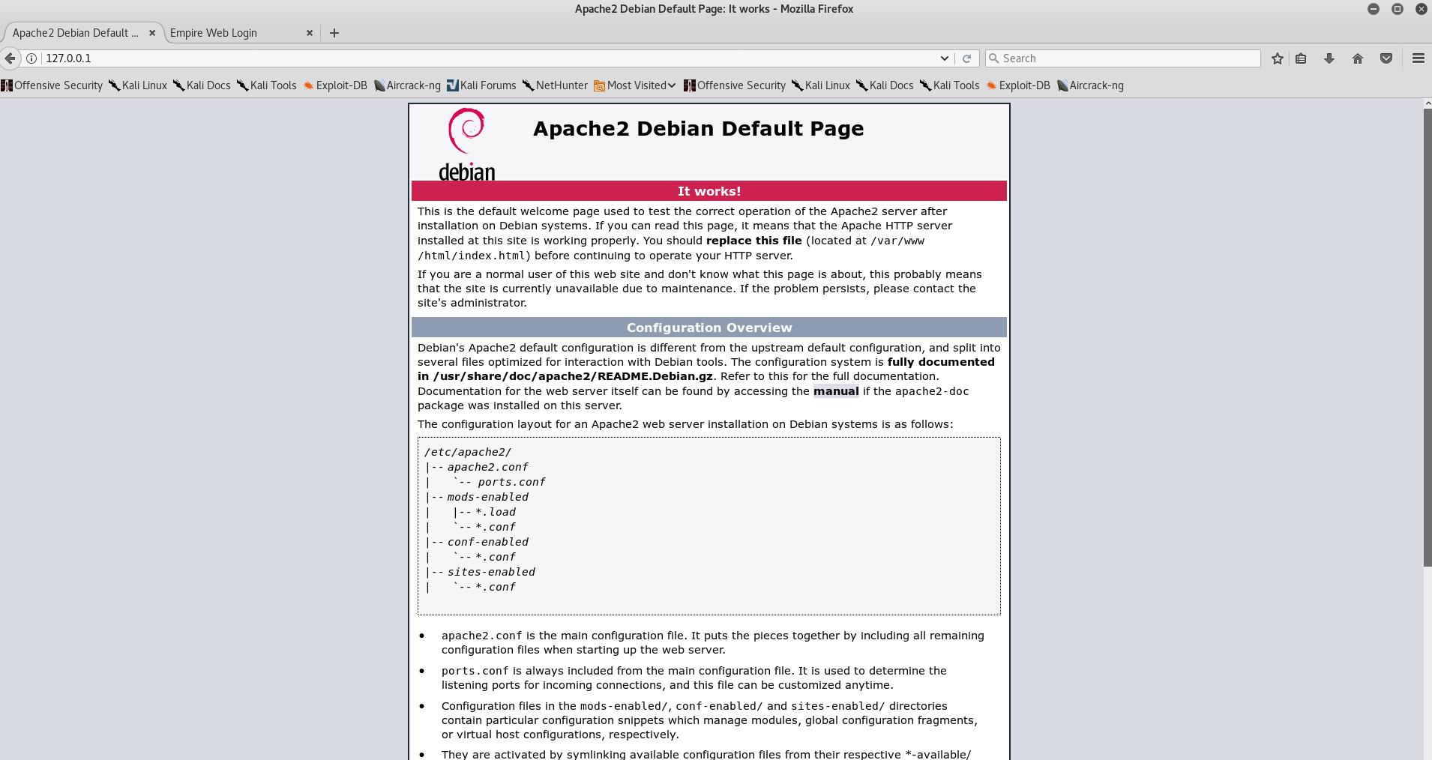Screen dimensions: 1432x760
Task: Click the reload page icon
Action: tap(967, 58)
